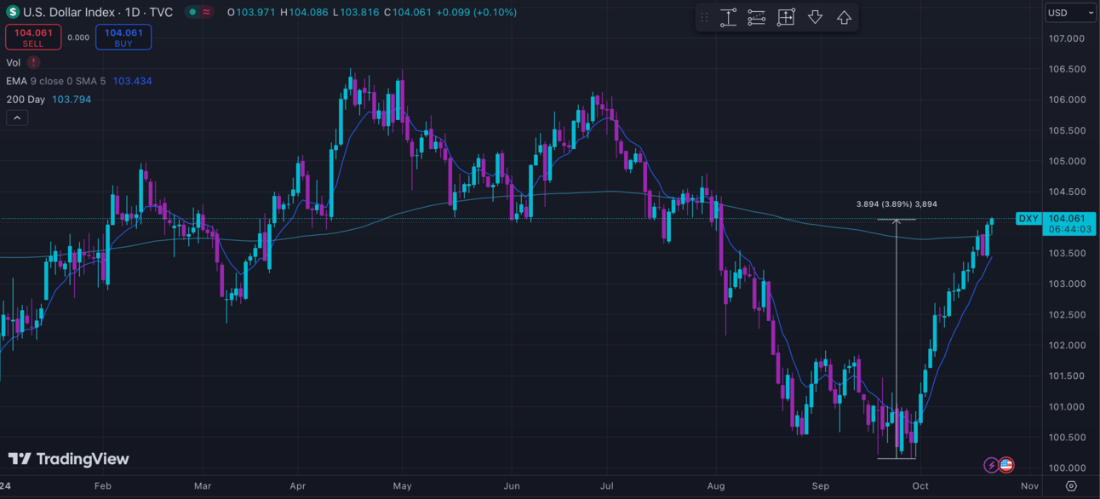
Task: Click the 107.000 price scale label
Action: click(1067, 39)
